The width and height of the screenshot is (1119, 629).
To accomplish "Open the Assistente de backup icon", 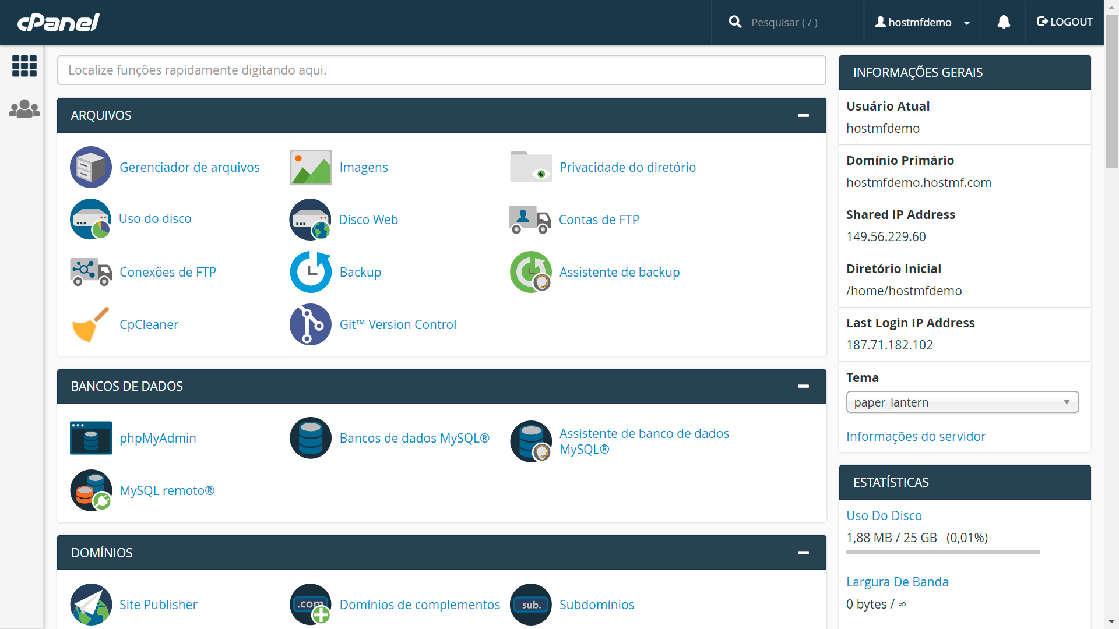I will click(530, 272).
